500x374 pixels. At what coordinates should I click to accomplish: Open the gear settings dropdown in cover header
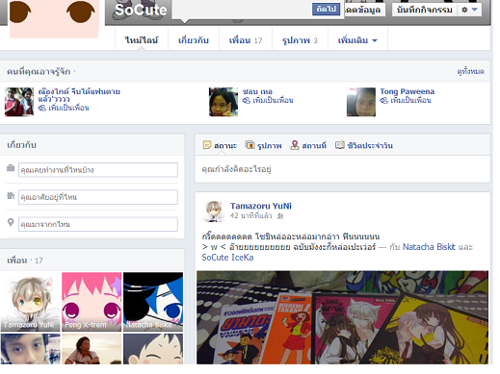point(469,10)
